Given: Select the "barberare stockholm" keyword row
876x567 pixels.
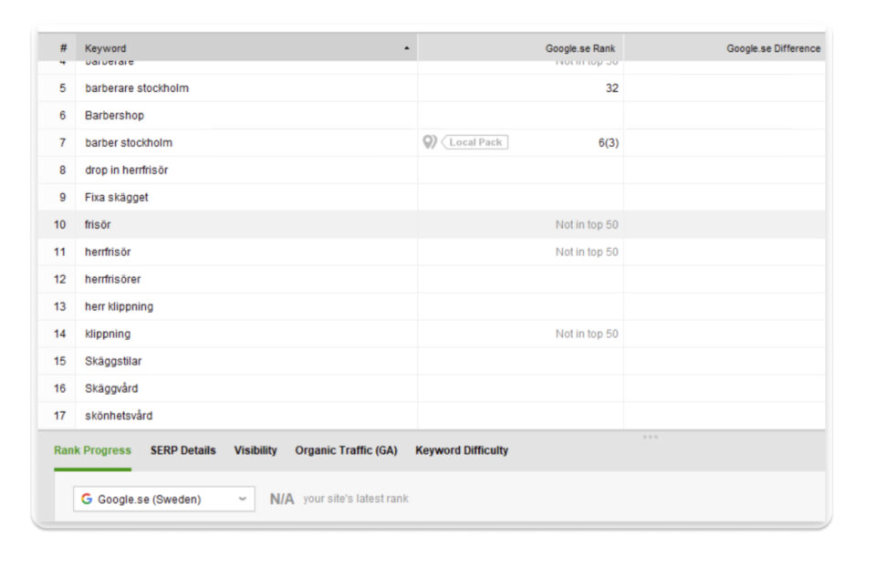Looking at the screenshot, I should coord(137,88).
